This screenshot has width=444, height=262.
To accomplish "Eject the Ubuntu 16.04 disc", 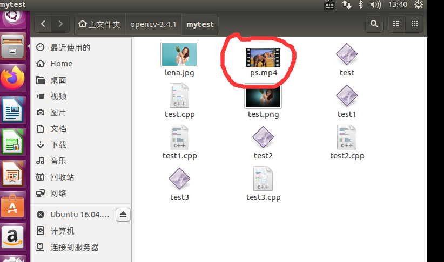I will [123, 215].
